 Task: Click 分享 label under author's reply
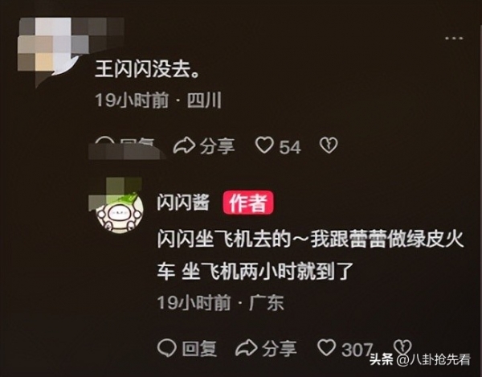[x=280, y=349]
